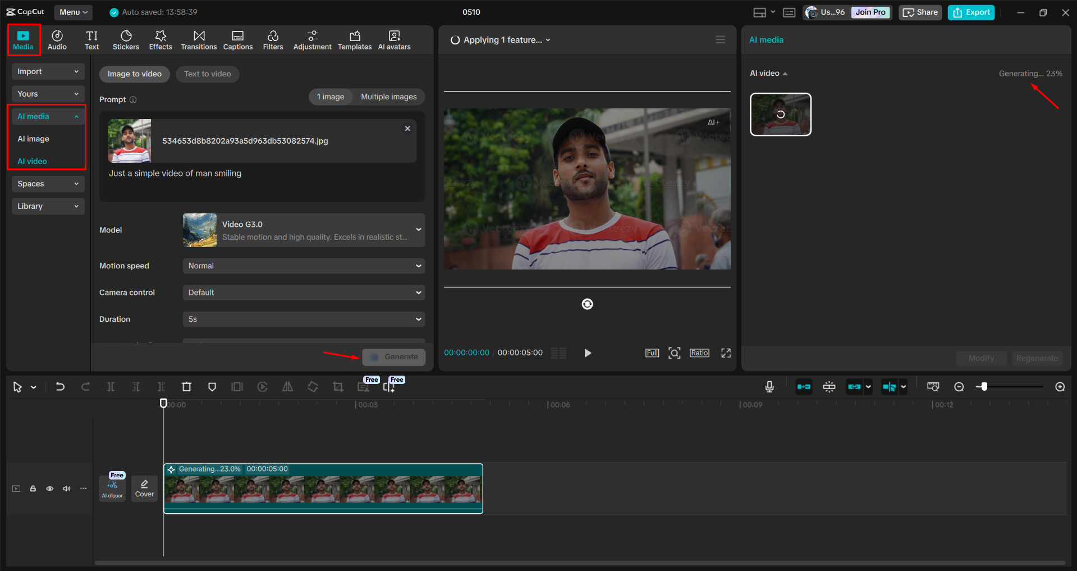Open the Filters panel
Viewport: 1077px width, 571px height.
pyautogui.click(x=273, y=39)
